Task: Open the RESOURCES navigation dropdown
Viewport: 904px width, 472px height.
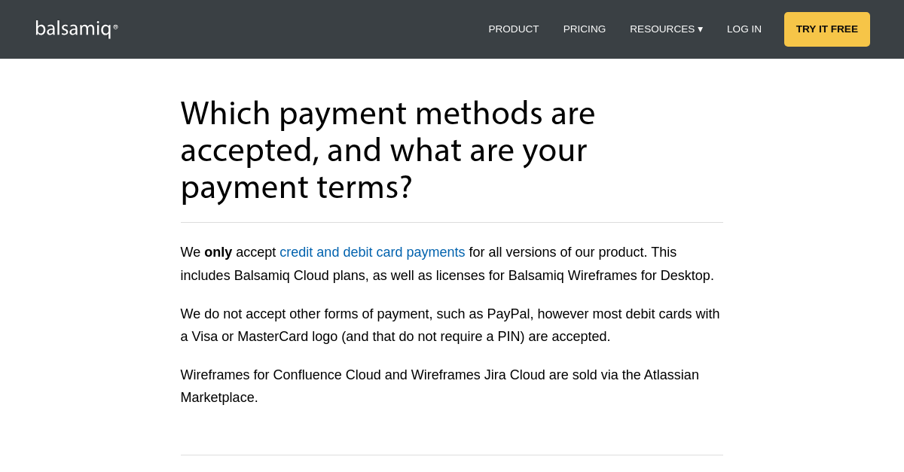Action: (x=666, y=29)
